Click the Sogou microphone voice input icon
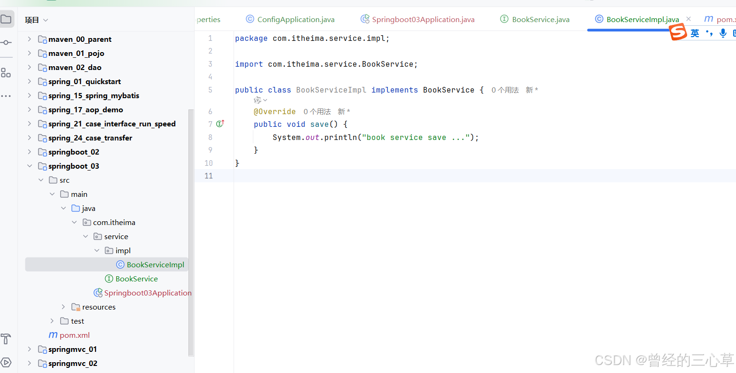Viewport: 736px width, 373px height. click(723, 33)
